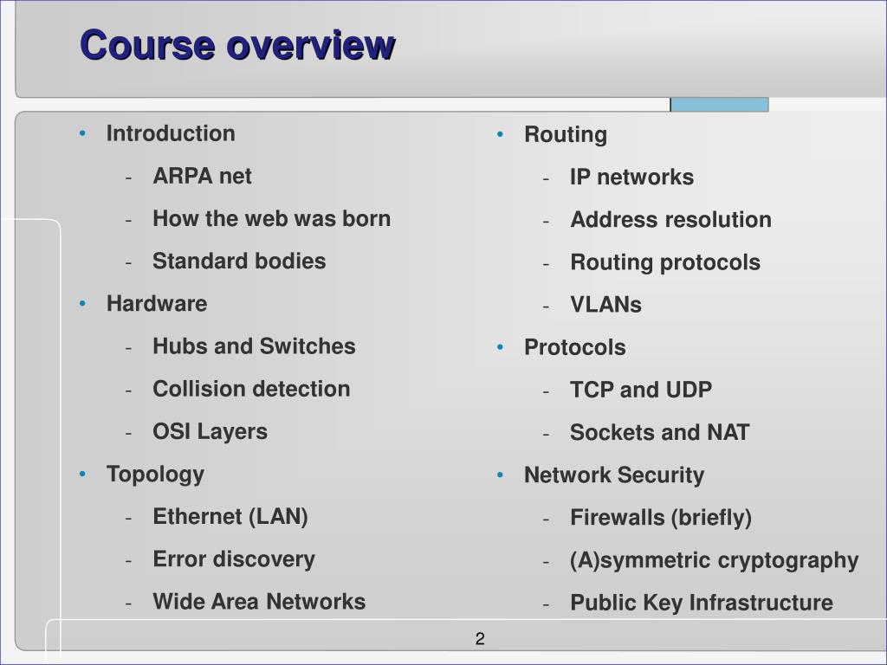Select the 'Topology' bullet heading
This screenshot has width=887, height=665.
point(156,475)
